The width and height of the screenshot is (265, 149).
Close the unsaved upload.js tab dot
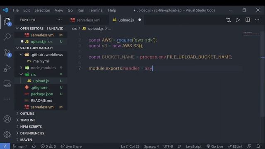click(140, 20)
